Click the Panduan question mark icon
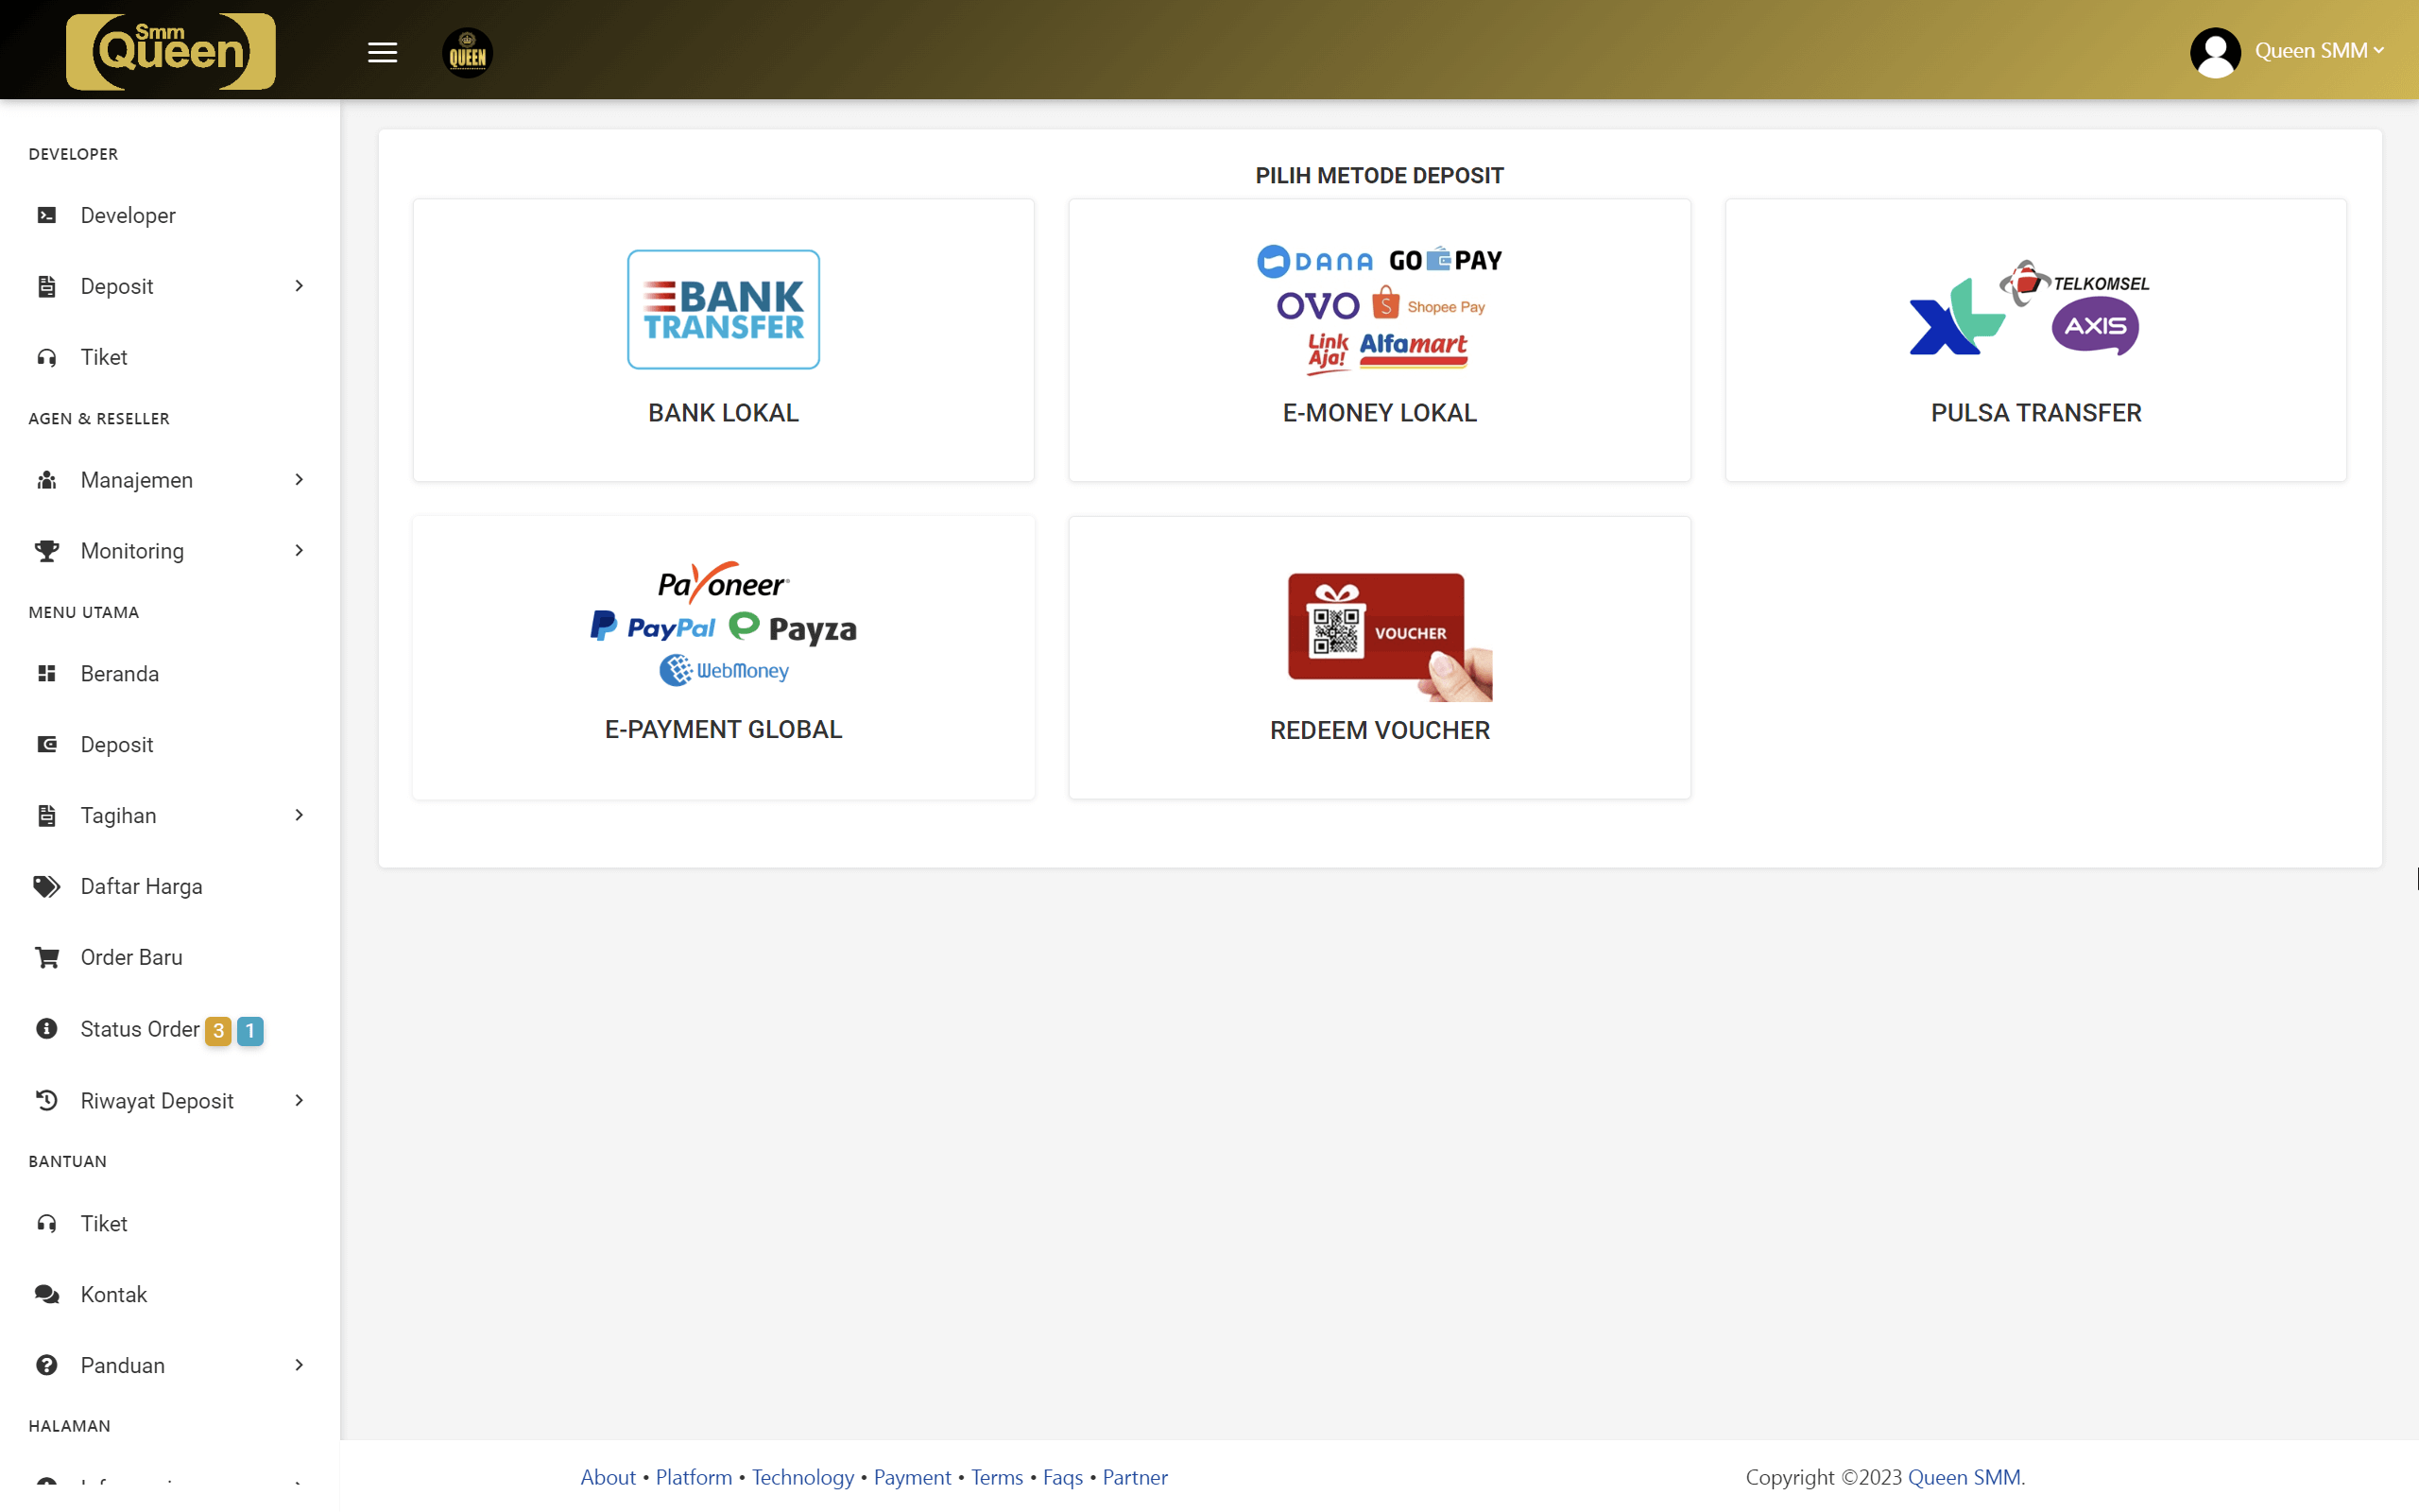Viewport: 2419px width, 1512px height. tap(46, 1366)
